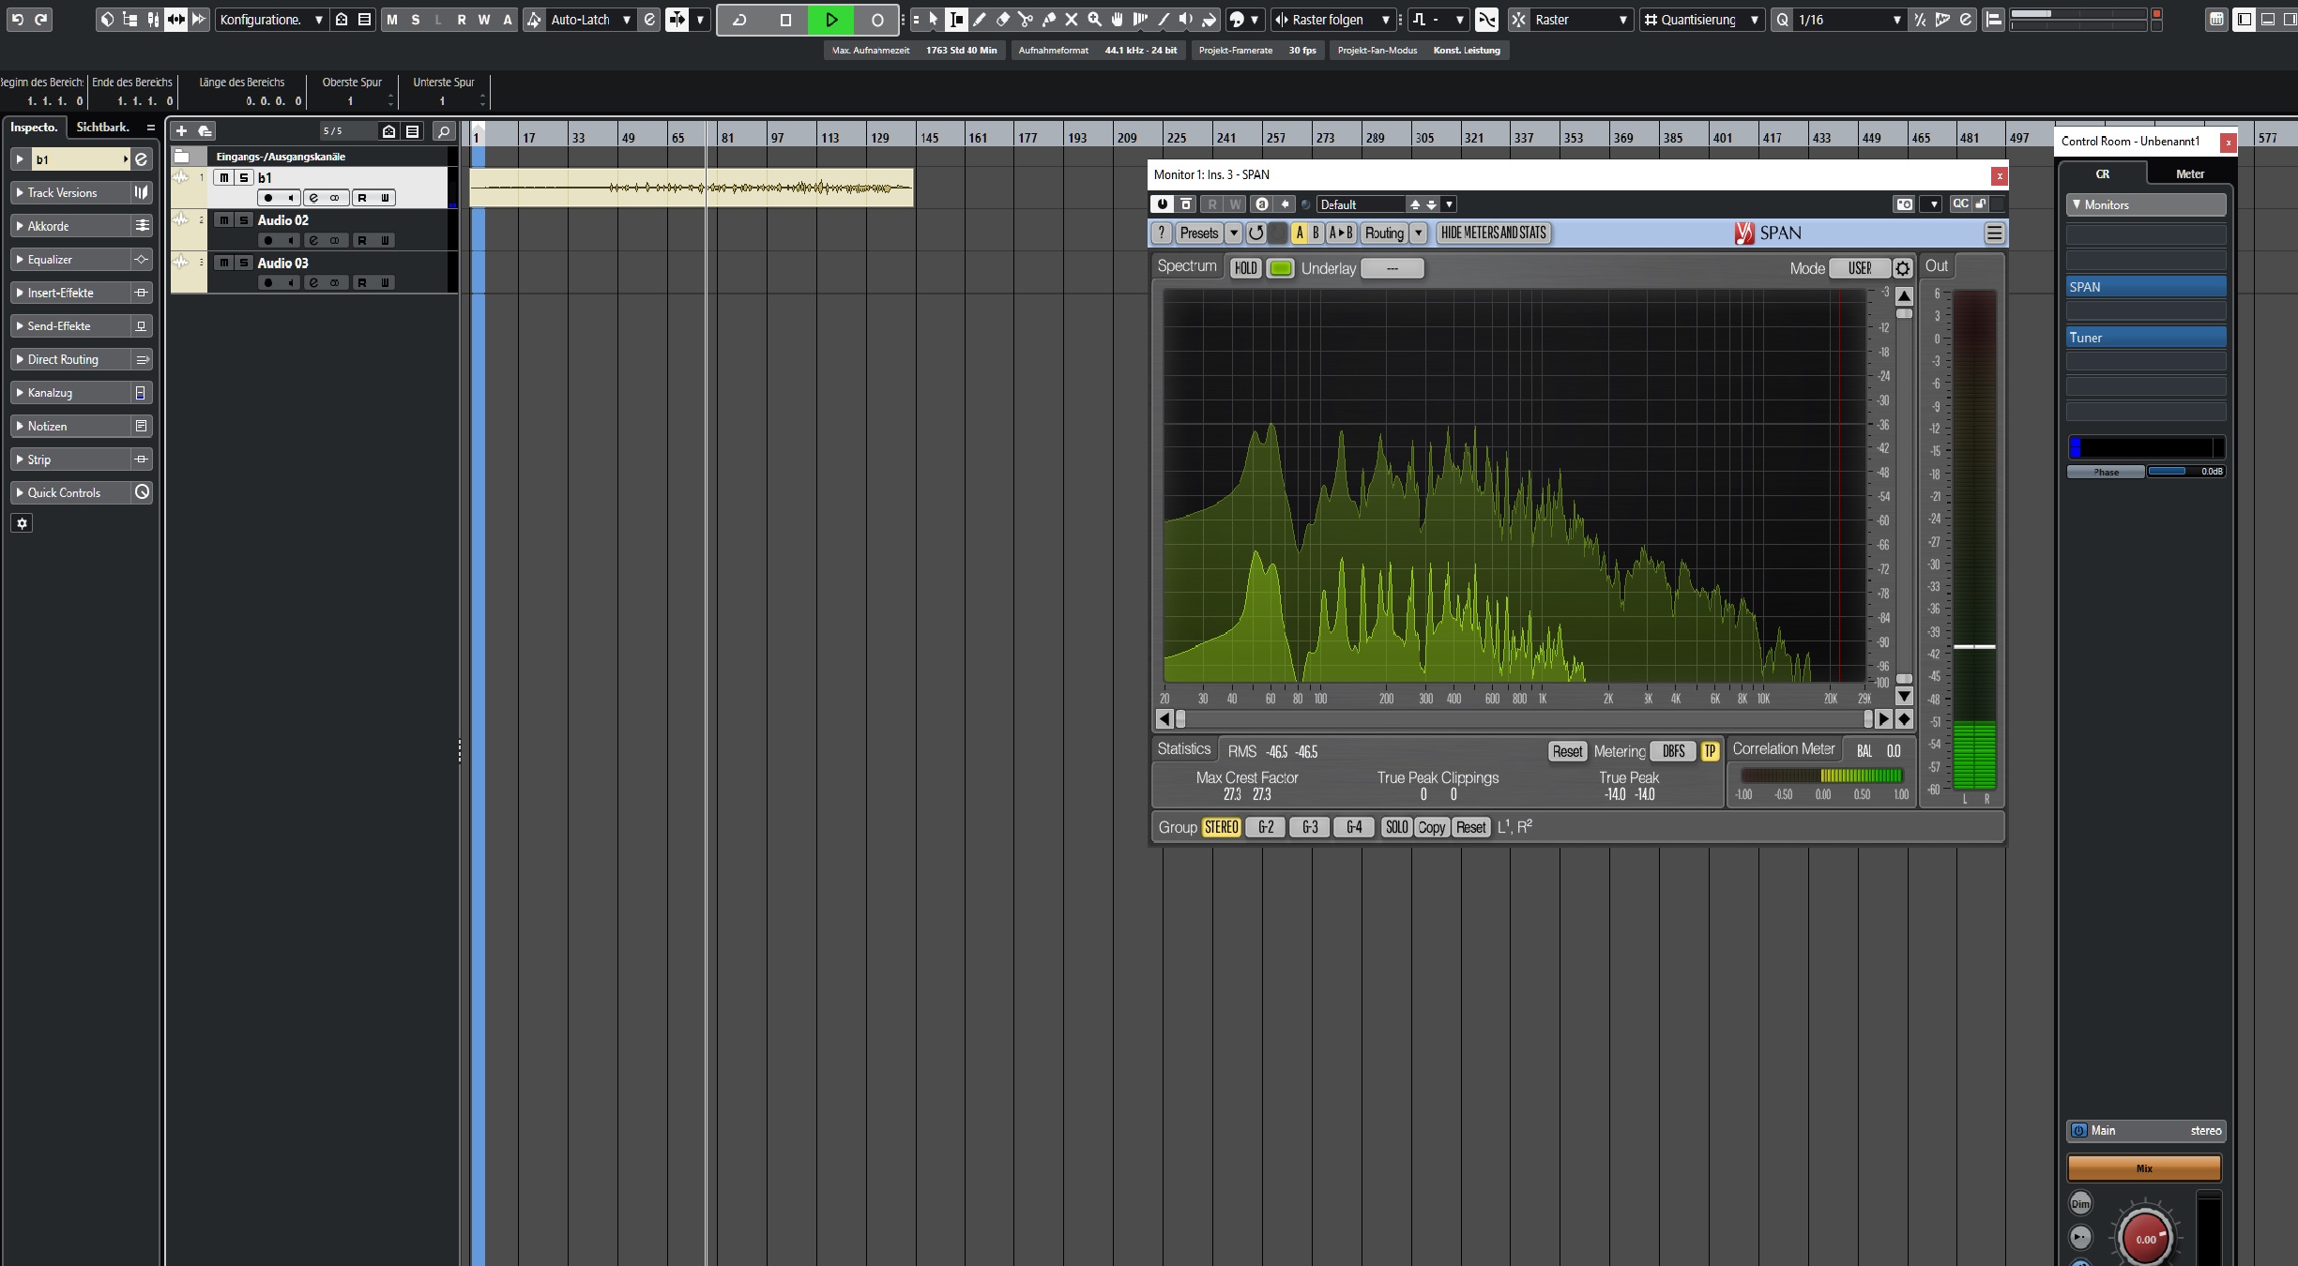Open the SPAN Presets dropdown arrow
The image size is (2298, 1266).
(x=1234, y=234)
